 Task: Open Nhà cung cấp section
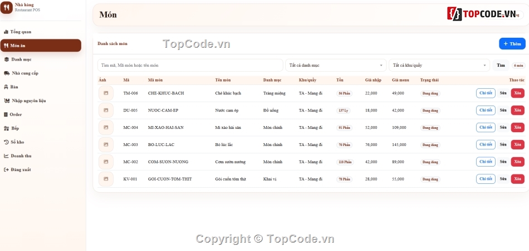pos(41,73)
